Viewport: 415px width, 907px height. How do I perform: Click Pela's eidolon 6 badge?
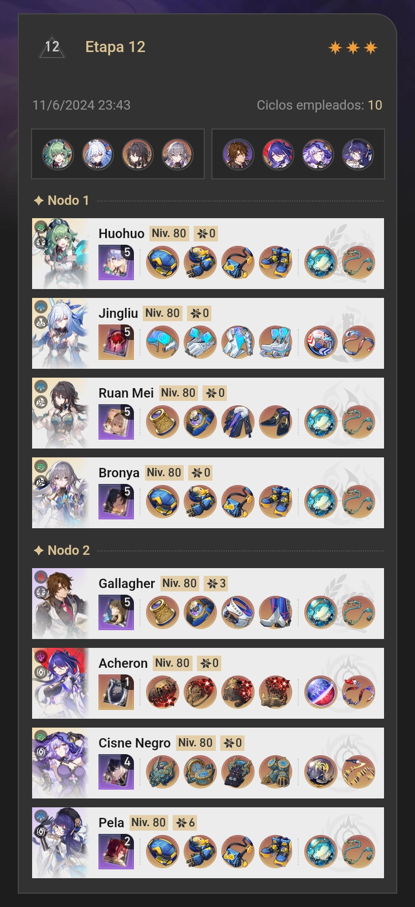coord(185,823)
